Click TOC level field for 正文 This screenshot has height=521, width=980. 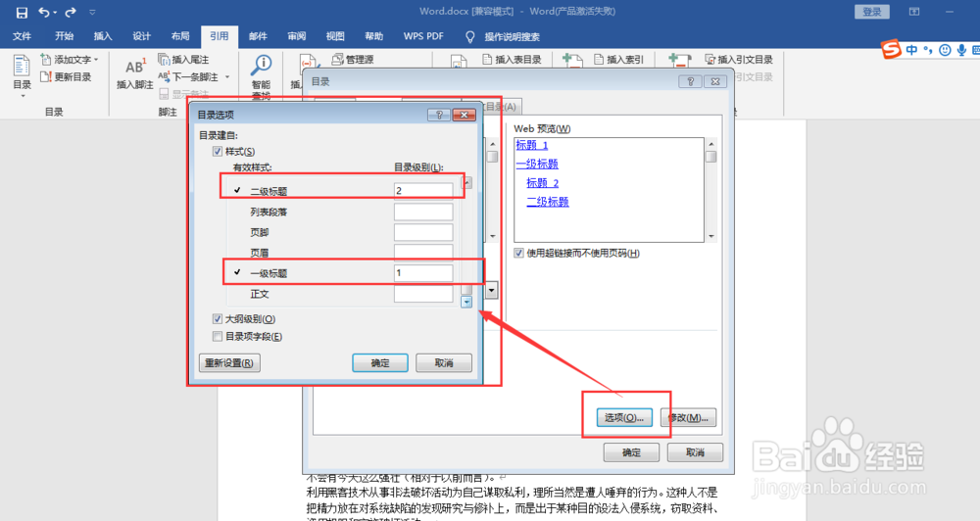click(x=423, y=294)
